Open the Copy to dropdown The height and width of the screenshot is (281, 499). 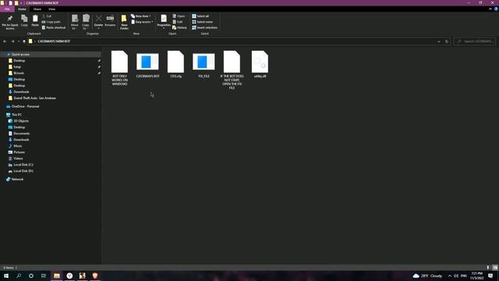[86, 22]
